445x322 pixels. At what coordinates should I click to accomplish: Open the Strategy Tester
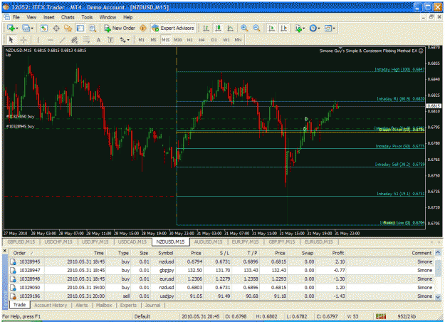click(x=93, y=28)
